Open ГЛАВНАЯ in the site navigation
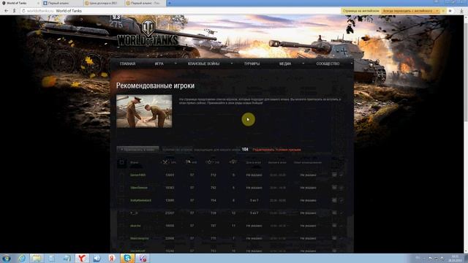The width and height of the screenshot is (468, 263). 127,64
